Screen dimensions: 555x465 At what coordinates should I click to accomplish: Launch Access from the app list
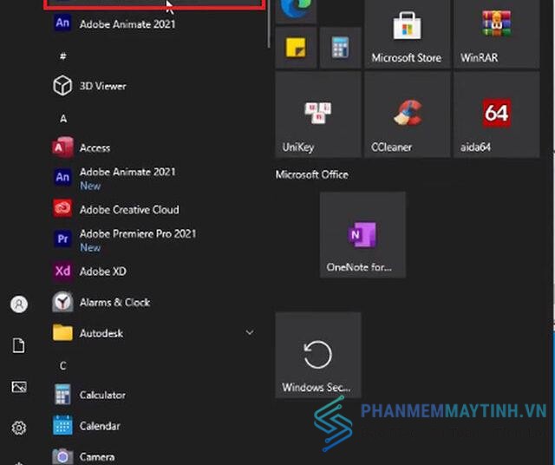(156, 147)
